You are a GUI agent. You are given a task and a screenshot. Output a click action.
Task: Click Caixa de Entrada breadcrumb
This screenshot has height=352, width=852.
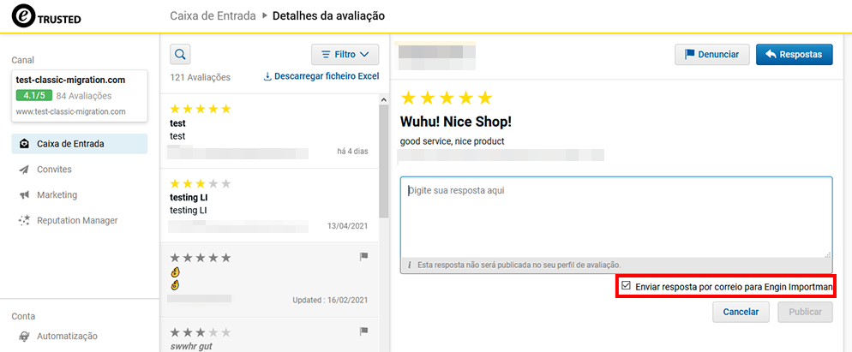coord(213,15)
